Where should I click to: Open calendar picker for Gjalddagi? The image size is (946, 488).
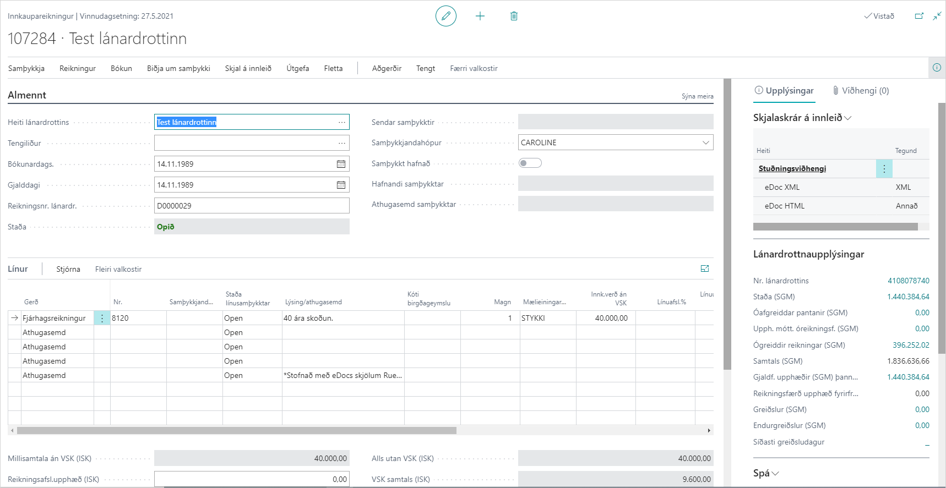[x=341, y=185]
